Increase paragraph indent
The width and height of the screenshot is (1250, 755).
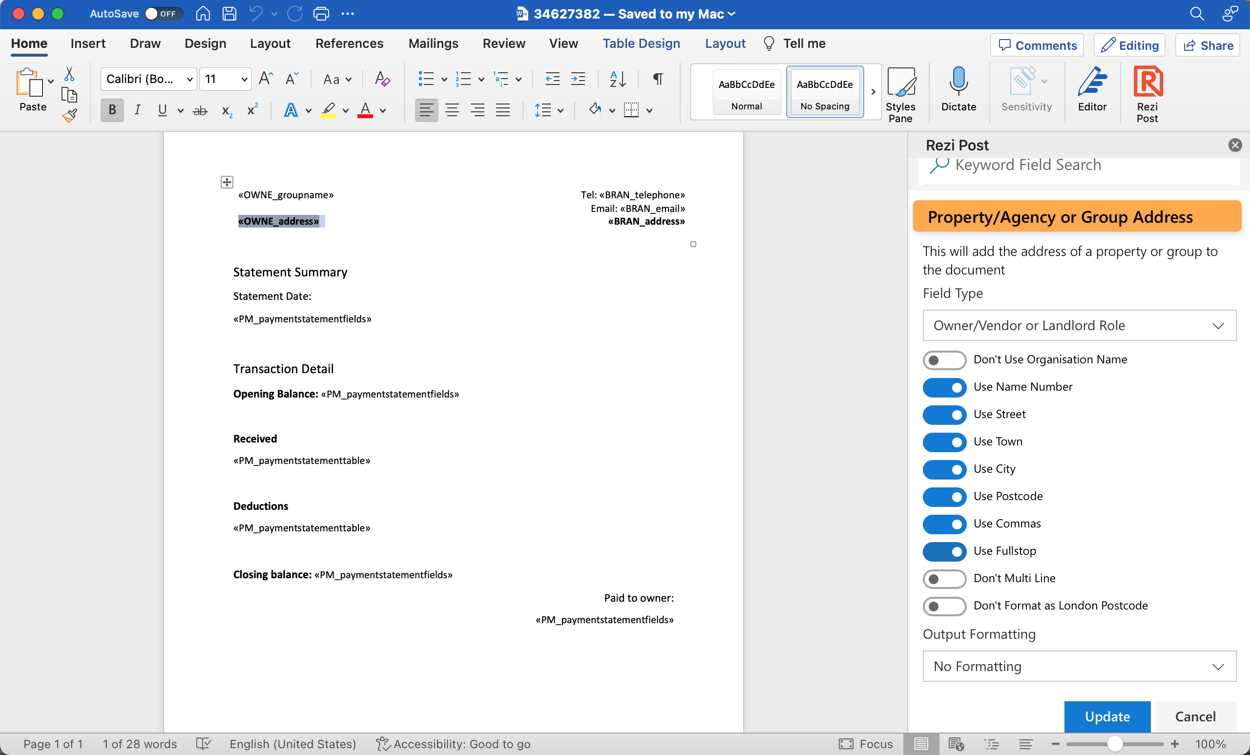[578, 79]
